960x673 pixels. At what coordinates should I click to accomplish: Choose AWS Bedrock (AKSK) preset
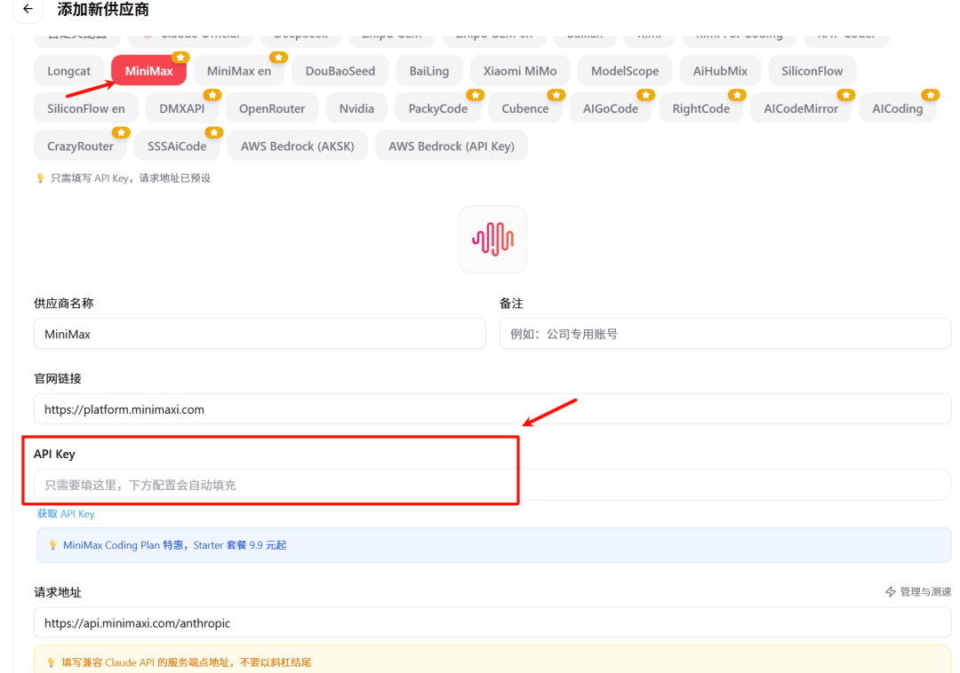pyautogui.click(x=298, y=146)
